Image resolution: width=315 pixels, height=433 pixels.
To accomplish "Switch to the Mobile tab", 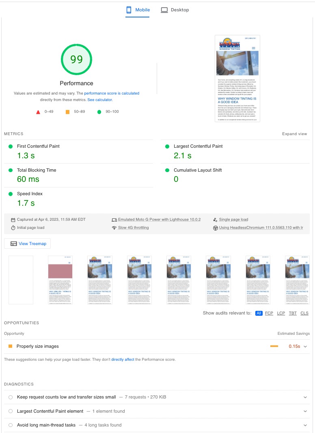I will click(138, 10).
